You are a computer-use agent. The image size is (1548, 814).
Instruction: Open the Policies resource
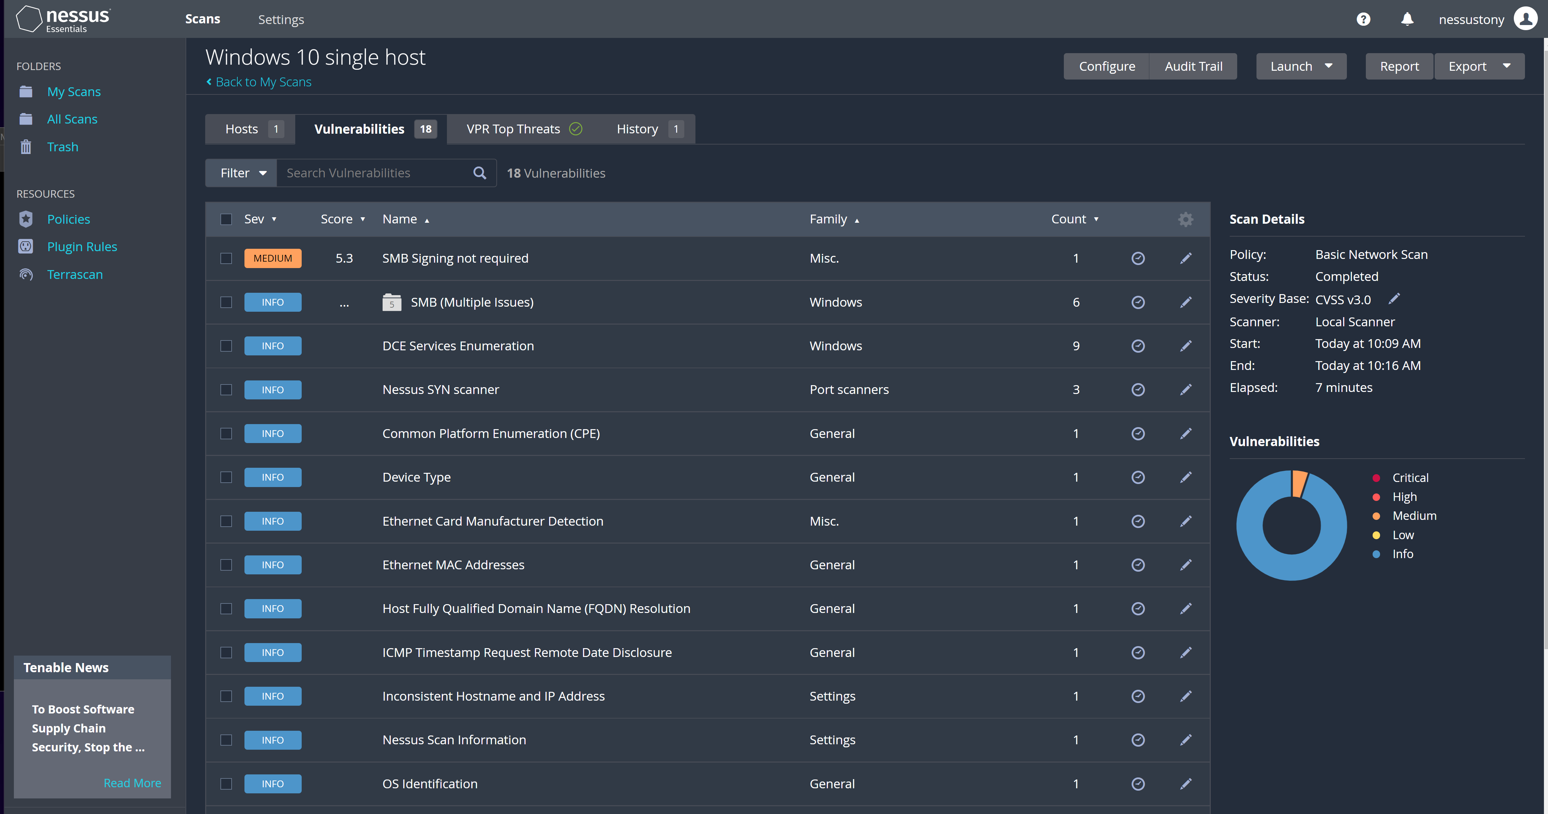click(68, 219)
